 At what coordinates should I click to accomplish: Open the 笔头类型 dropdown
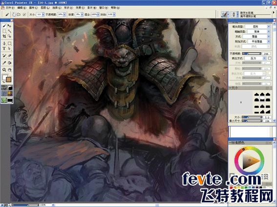pyautogui.click(x=258, y=27)
